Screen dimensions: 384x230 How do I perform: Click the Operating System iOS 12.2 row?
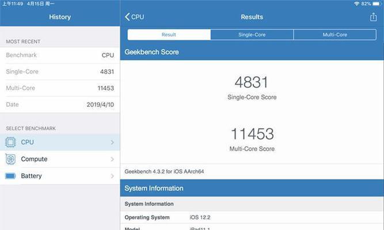coord(252,217)
